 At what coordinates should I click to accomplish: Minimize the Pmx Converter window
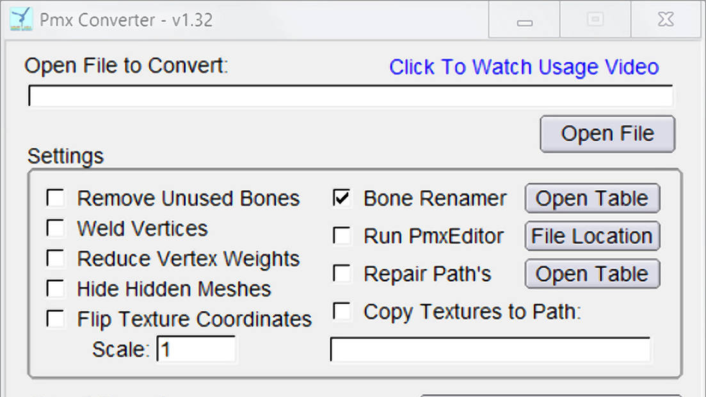[525, 20]
